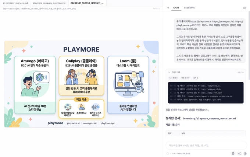Select the 20260531_162853 image file tab

[87, 3]
